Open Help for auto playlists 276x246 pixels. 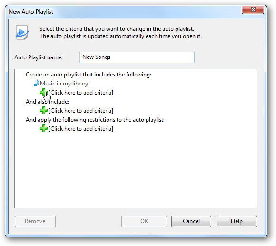pyautogui.click(x=237, y=221)
